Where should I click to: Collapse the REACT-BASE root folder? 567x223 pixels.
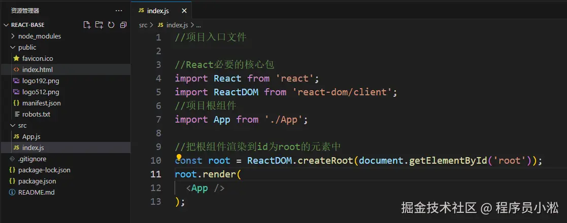[6, 25]
